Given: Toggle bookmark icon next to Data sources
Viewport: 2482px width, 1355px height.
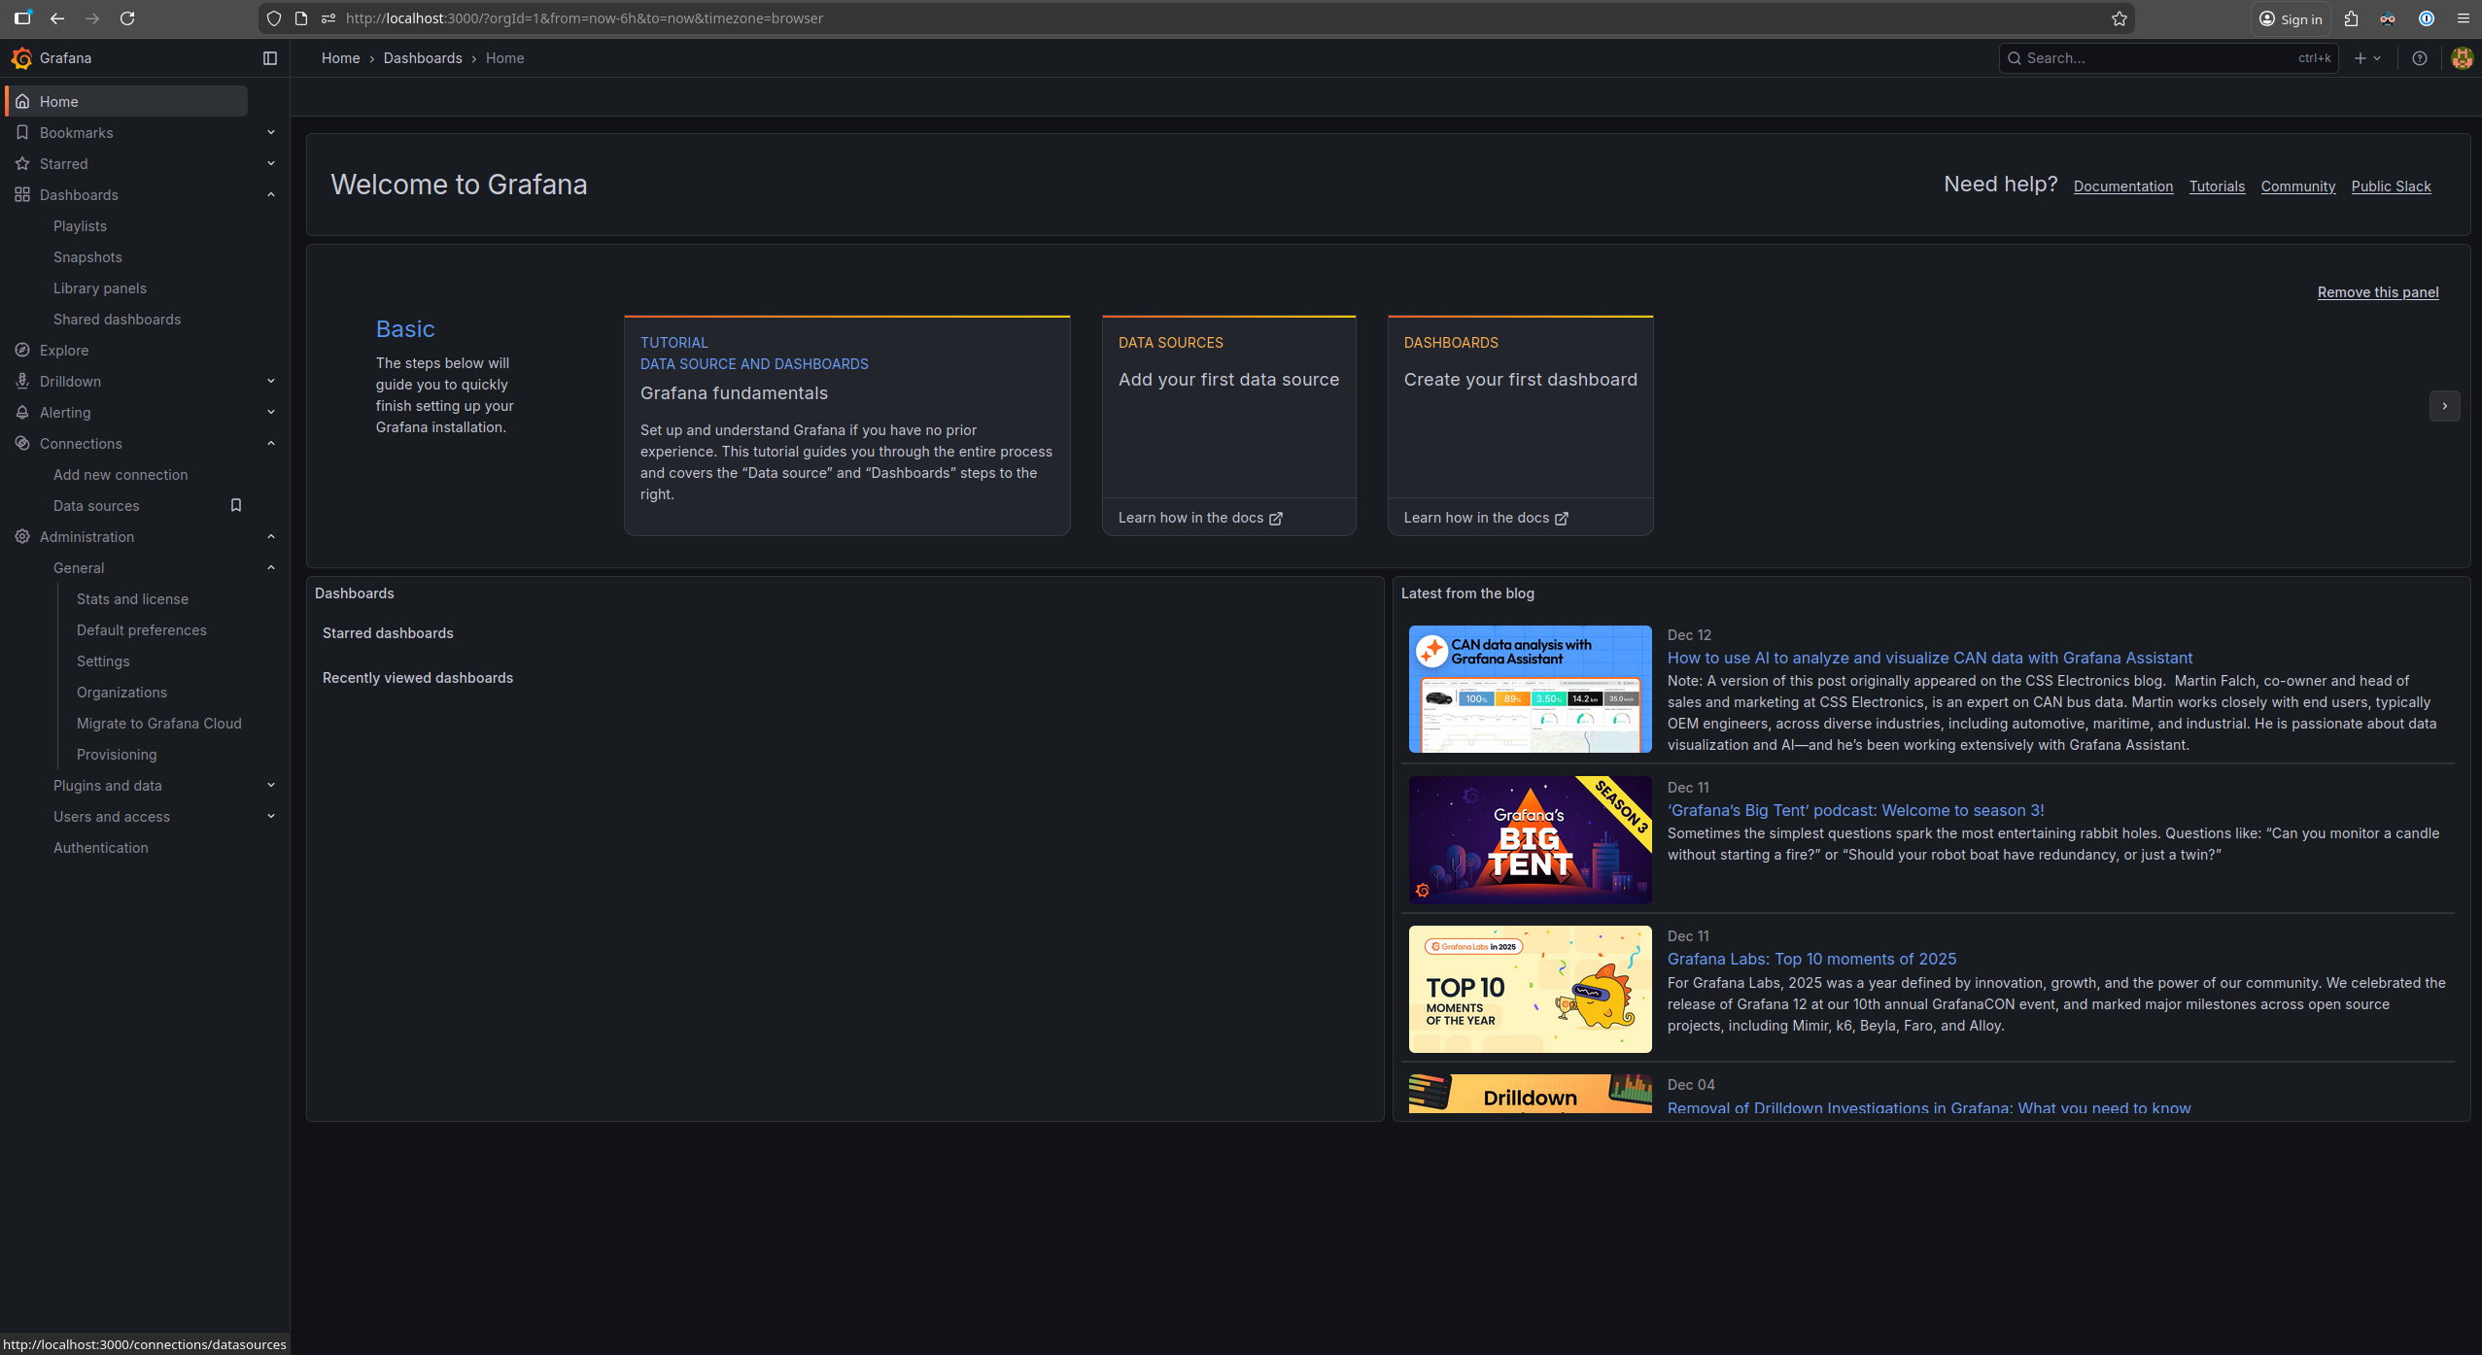Looking at the screenshot, I should pyautogui.click(x=235, y=505).
